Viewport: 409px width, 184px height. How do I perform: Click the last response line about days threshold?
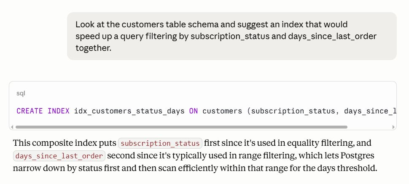point(195,168)
